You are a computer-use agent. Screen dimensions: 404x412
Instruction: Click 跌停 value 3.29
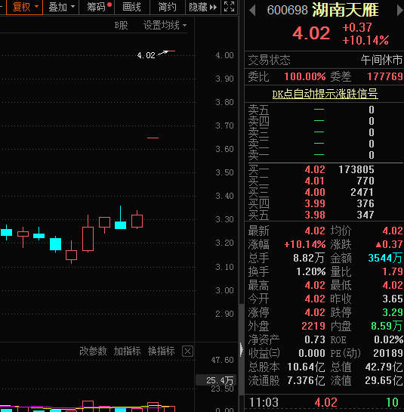click(x=393, y=312)
